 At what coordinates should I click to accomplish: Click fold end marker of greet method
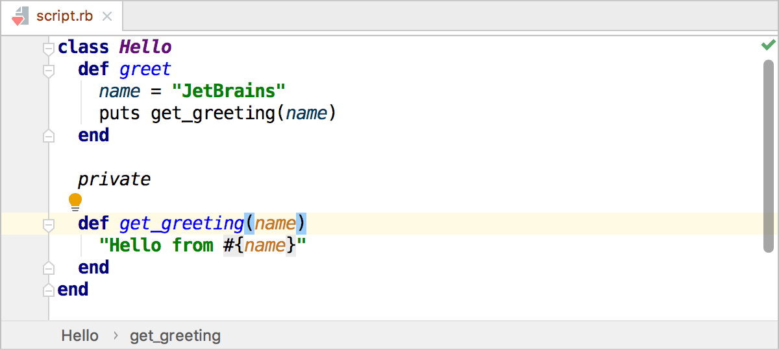48,135
